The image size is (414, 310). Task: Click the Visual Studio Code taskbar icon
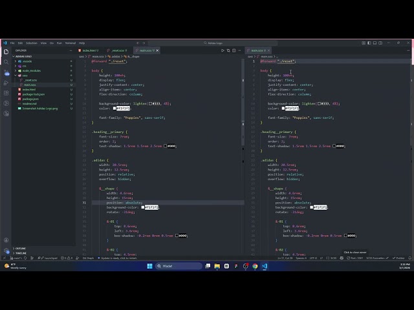(x=265, y=266)
